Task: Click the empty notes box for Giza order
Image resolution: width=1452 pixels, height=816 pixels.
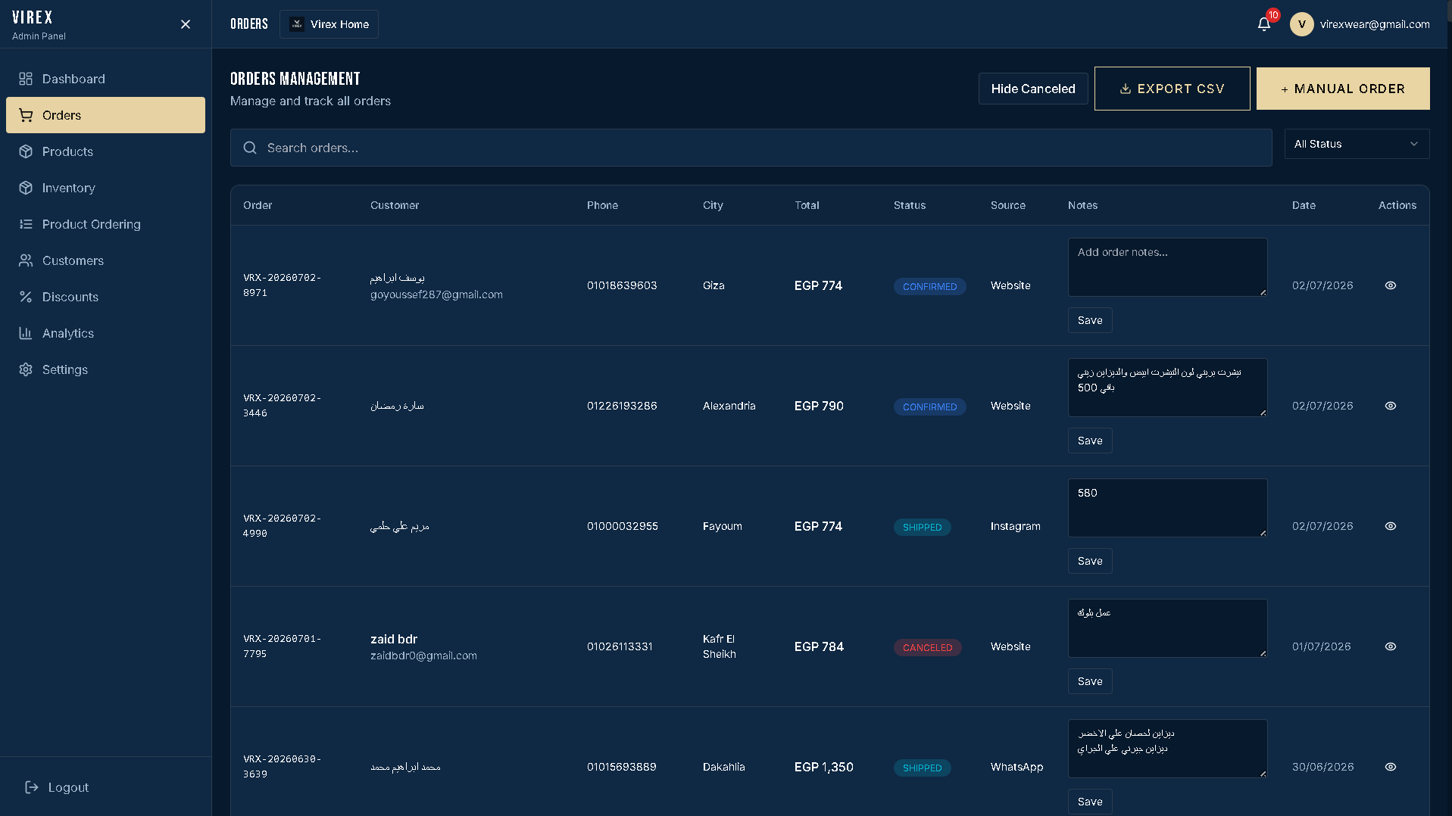Action: 1167,267
